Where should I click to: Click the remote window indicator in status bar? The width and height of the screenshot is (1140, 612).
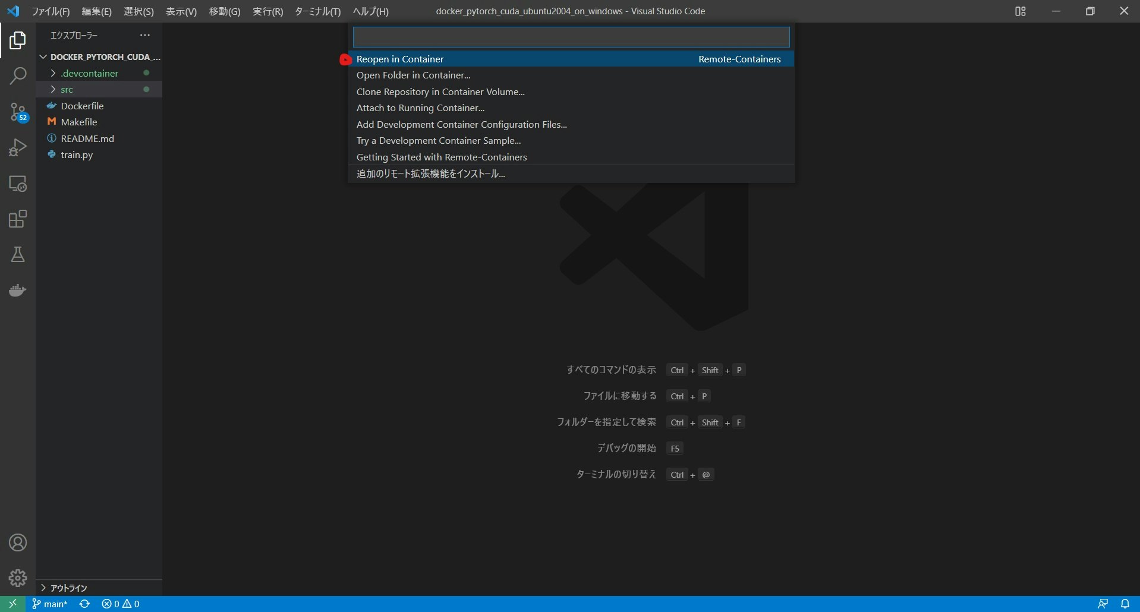(x=12, y=604)
